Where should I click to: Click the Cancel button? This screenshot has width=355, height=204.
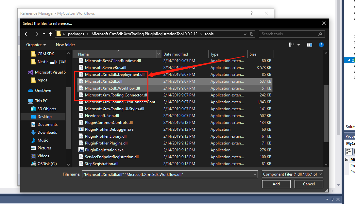coord(309,184)
